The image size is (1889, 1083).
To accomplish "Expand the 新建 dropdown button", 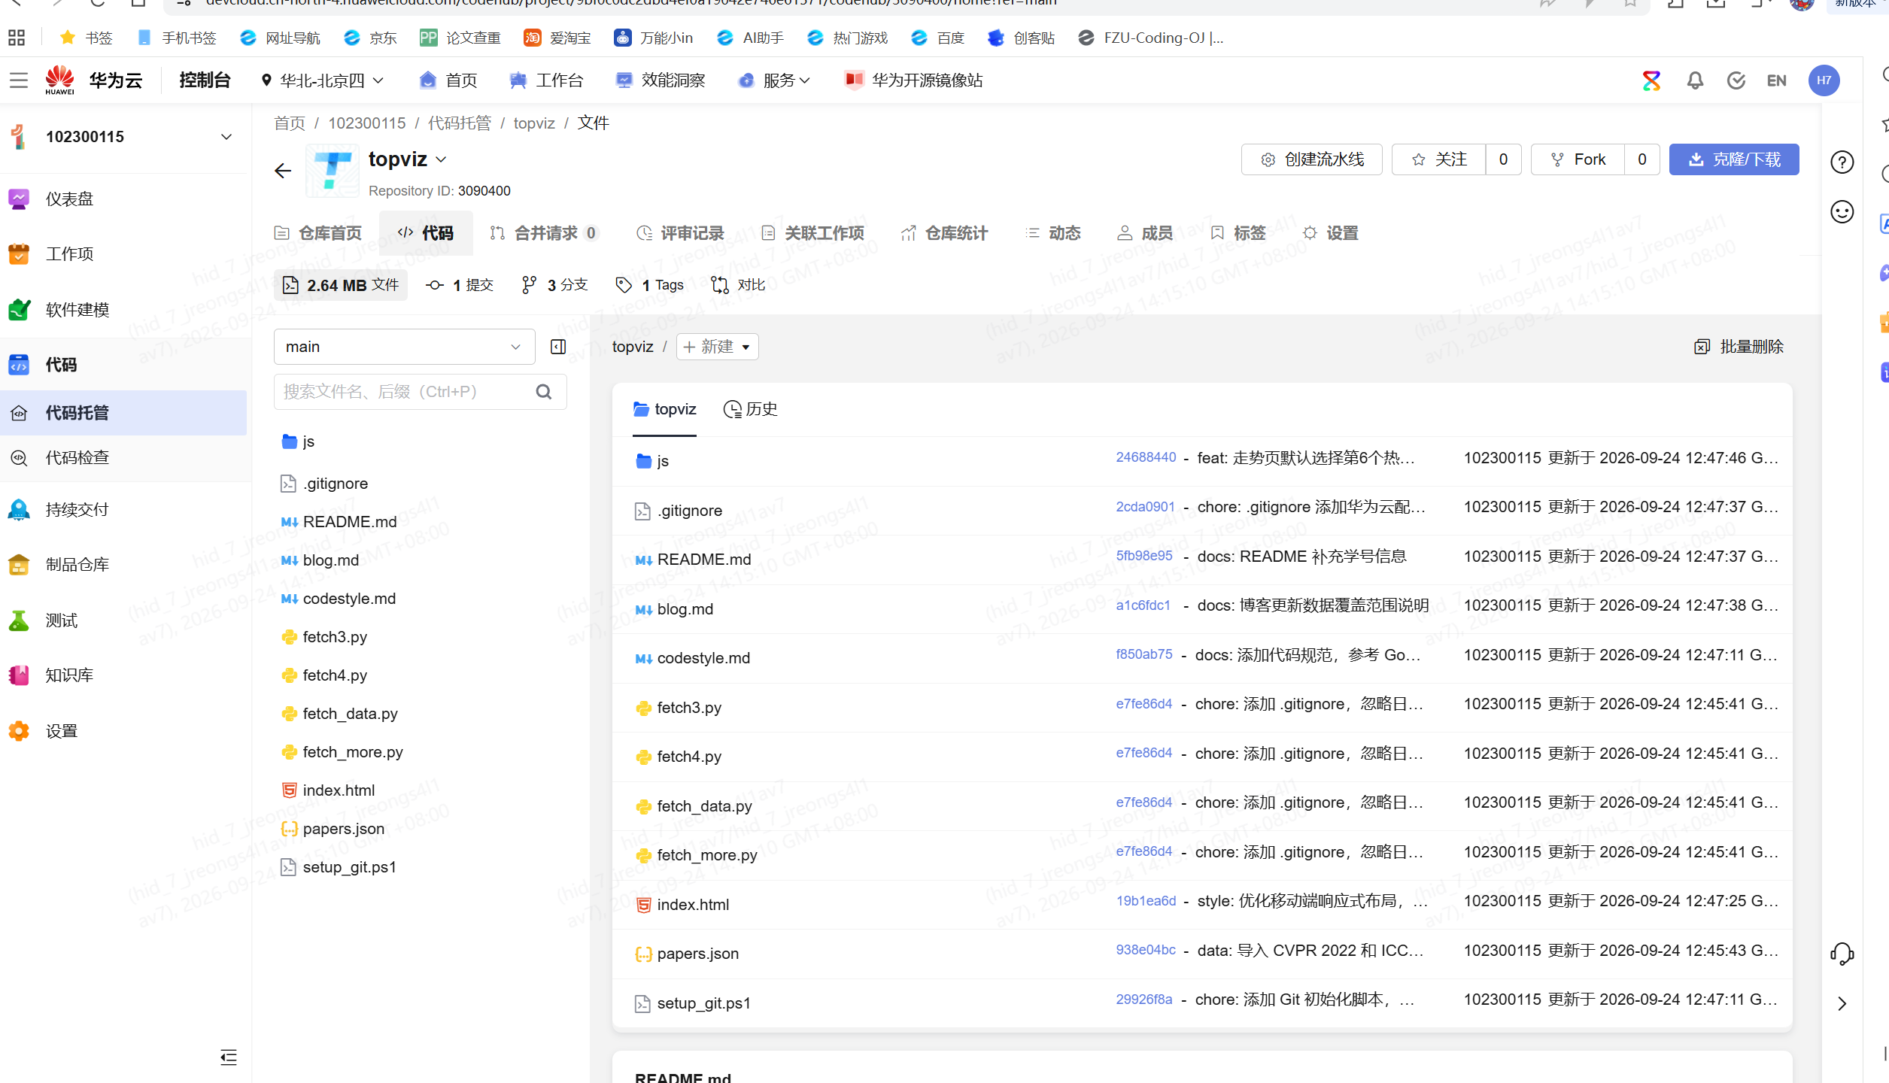I will pos(717,347).
